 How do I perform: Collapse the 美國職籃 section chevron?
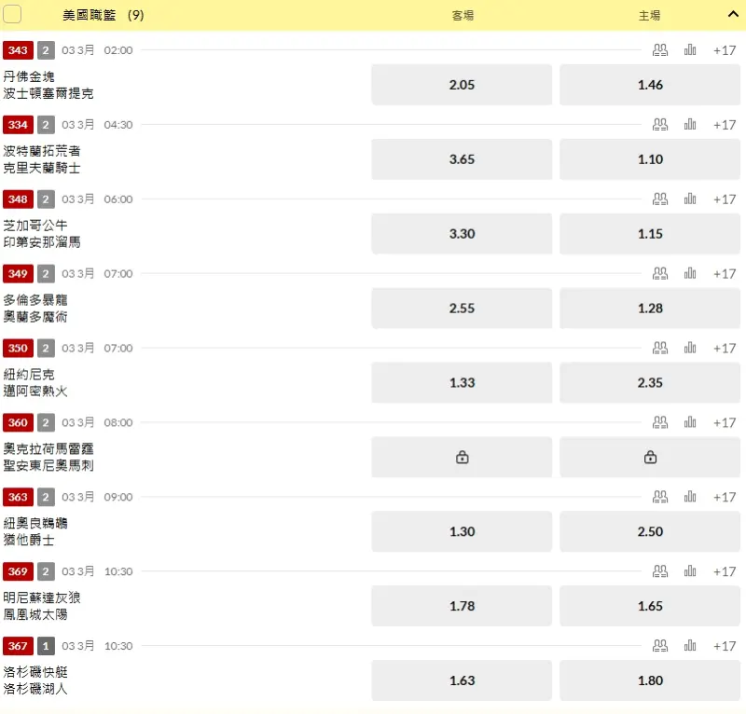732,15
